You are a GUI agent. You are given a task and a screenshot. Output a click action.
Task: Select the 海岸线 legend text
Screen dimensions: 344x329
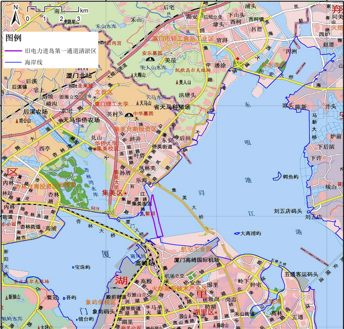pyautogui.click(x=33, y=63)
